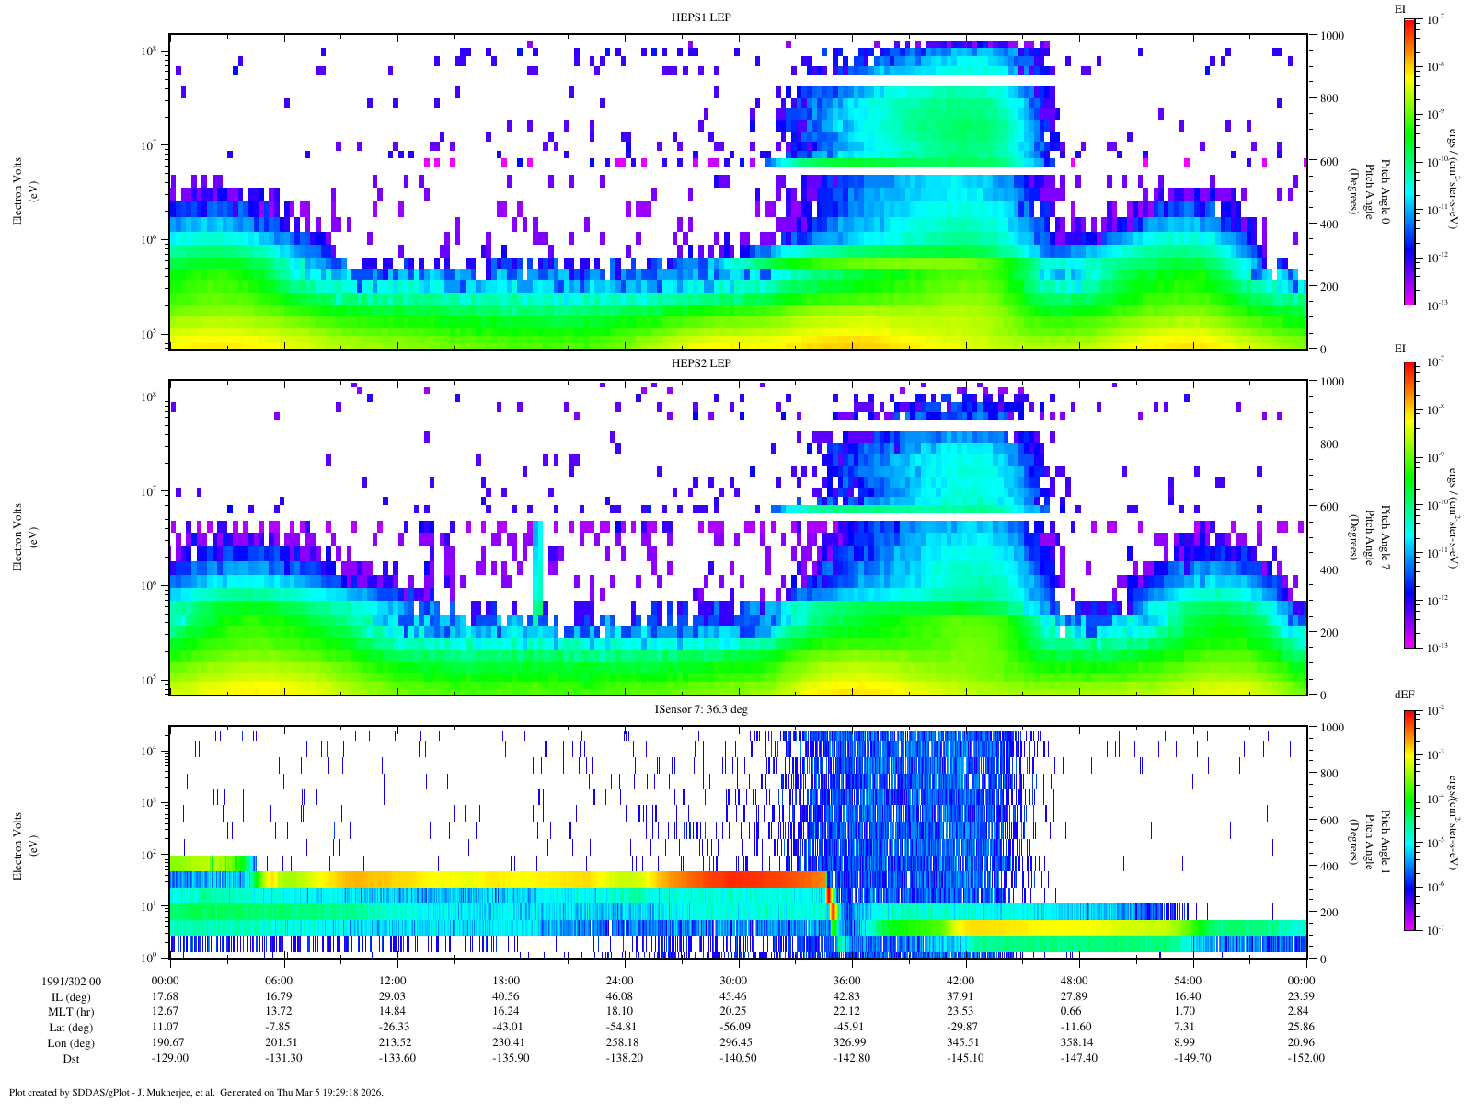Screen dimensions: 1472x1104
Task: Select the 36:00 time tick label
Action: [846, 982]
